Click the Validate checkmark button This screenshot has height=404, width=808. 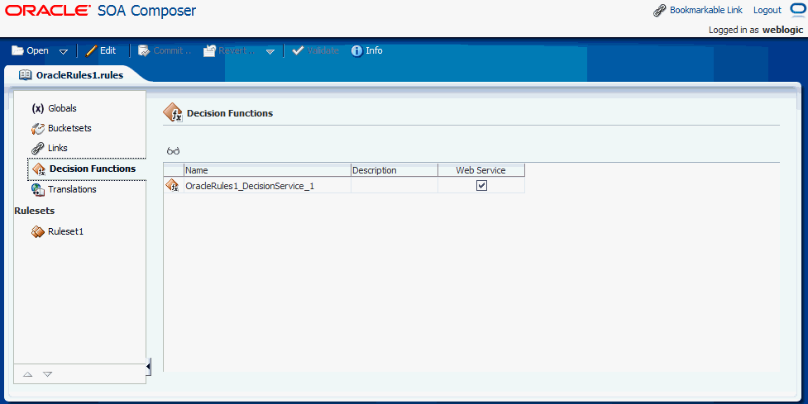pyautogui.click(x=315, y=50)
